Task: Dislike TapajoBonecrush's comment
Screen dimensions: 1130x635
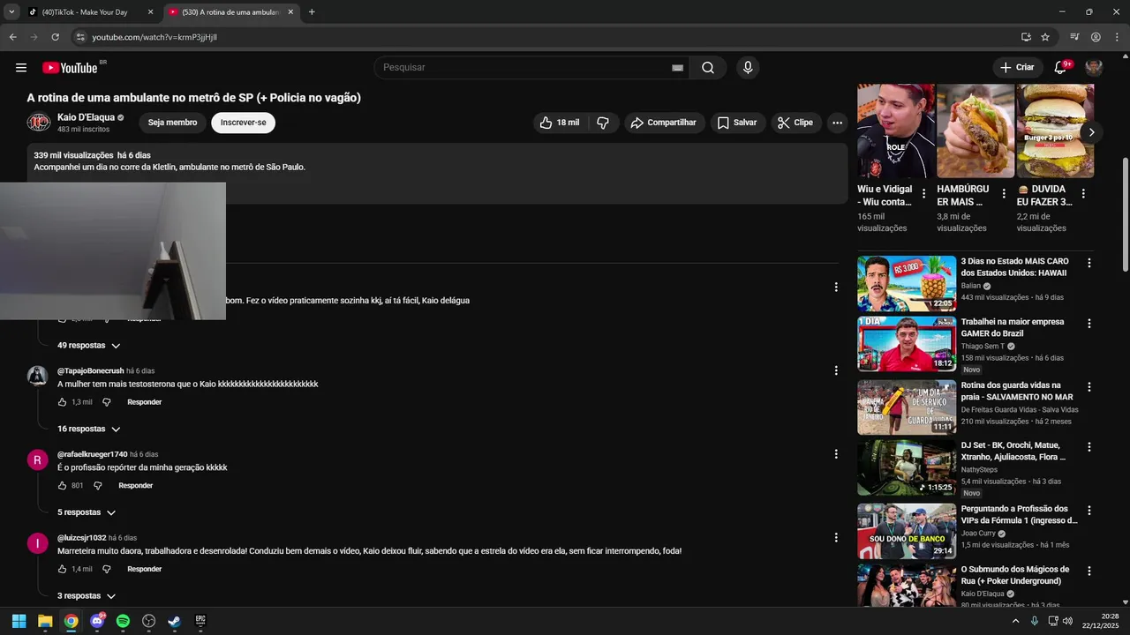Action: (x=107, y=402)
